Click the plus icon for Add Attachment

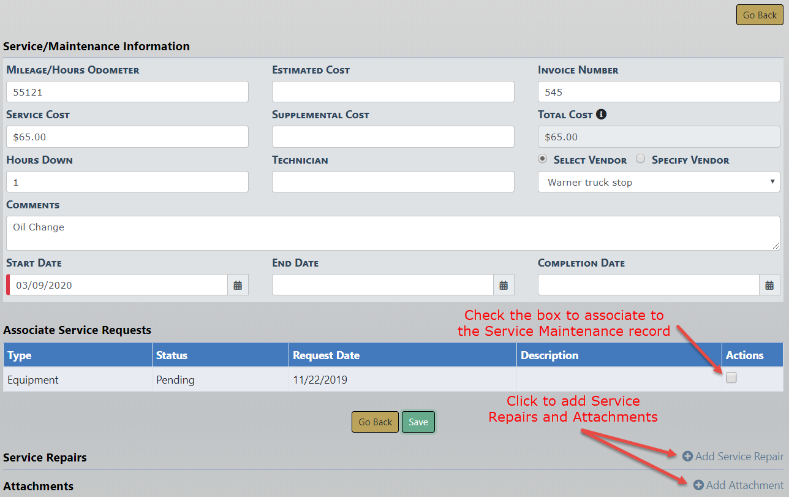tap(698, 485)
